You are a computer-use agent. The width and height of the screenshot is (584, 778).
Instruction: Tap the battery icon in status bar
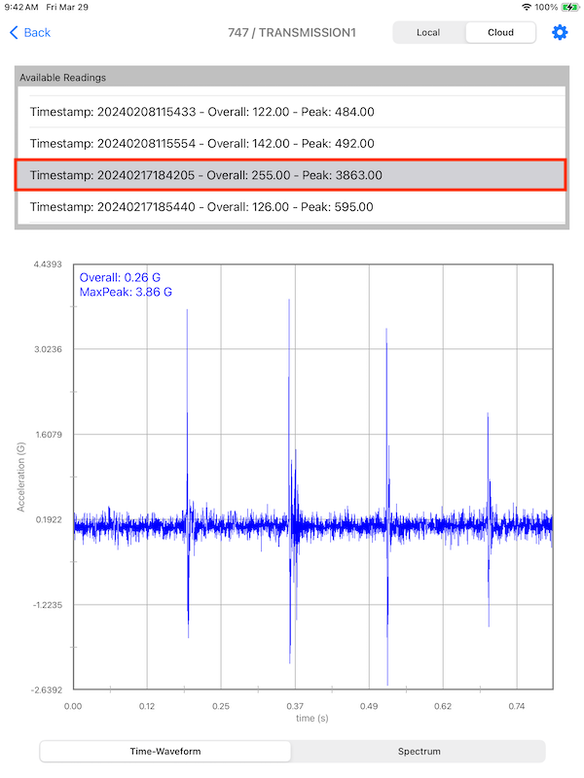[x=570, y=8]
